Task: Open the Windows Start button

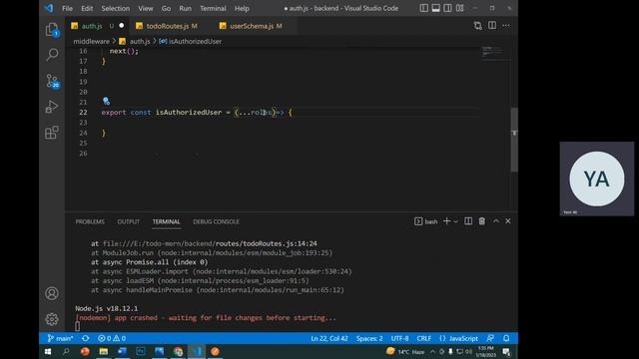Action: click(x=48, y=351)
